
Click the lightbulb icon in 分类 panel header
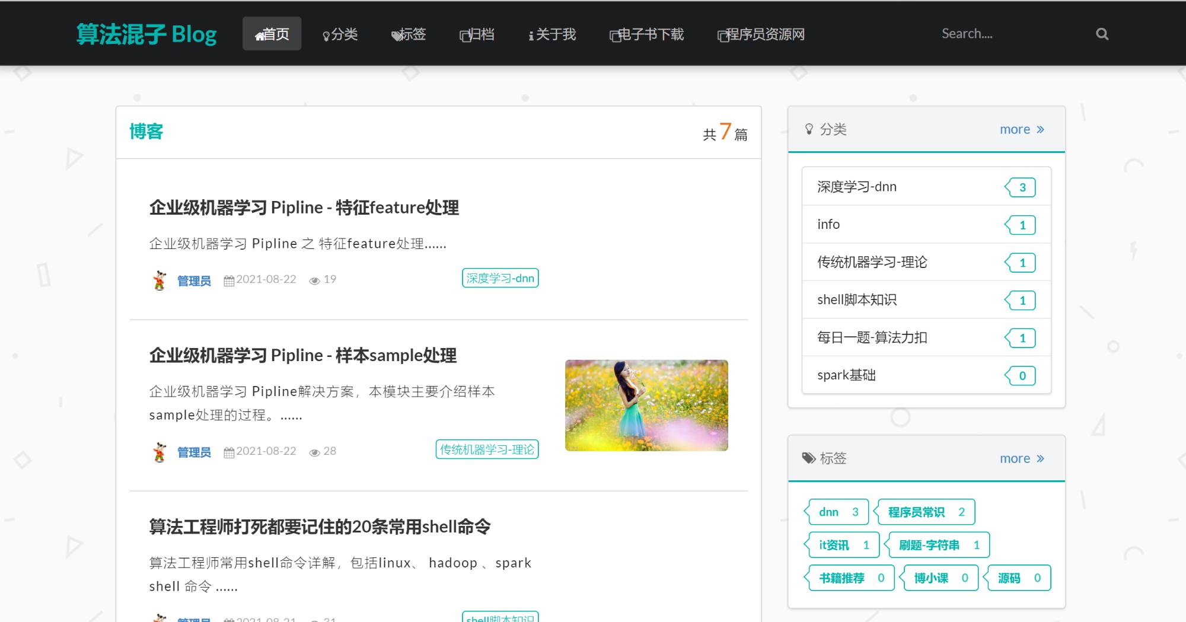[809, 129]
